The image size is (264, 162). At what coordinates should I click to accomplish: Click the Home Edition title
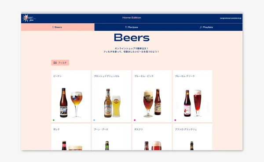[132, 18]
